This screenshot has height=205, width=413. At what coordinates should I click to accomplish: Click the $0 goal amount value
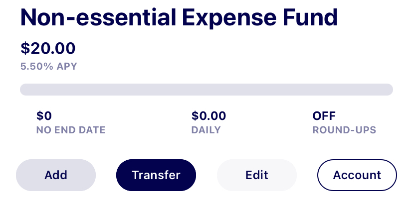tap(44, 116)
